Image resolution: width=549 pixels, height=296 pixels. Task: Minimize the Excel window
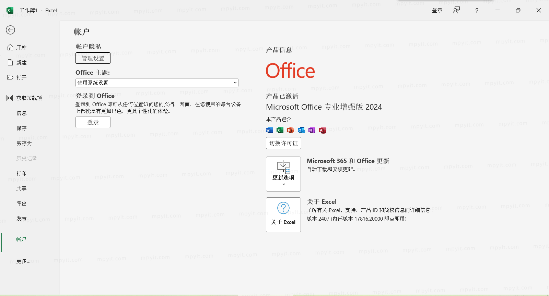[x=498, y=10]
